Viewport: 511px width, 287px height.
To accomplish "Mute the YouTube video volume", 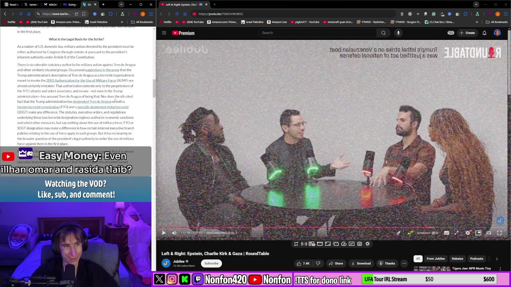I will point(174,233).
